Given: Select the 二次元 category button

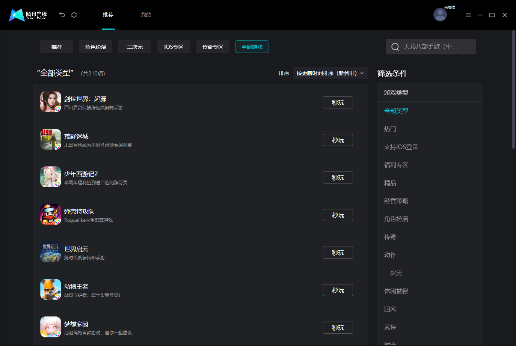Looking at the screenshot, I should tap(135, 47).
